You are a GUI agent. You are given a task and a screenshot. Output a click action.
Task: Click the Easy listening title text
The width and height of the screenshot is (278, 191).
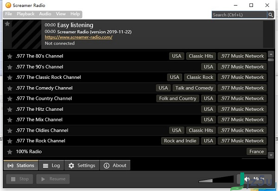[x=75, y=25]
